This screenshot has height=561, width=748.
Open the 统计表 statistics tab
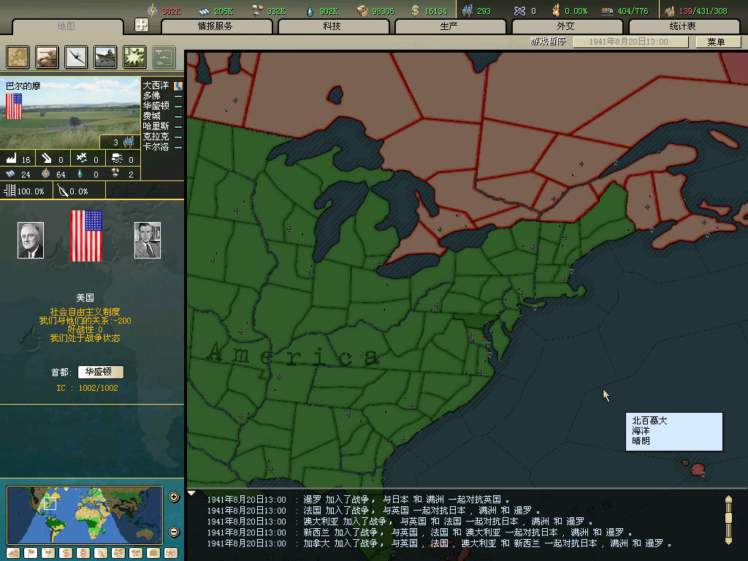(x=683, y=26)
